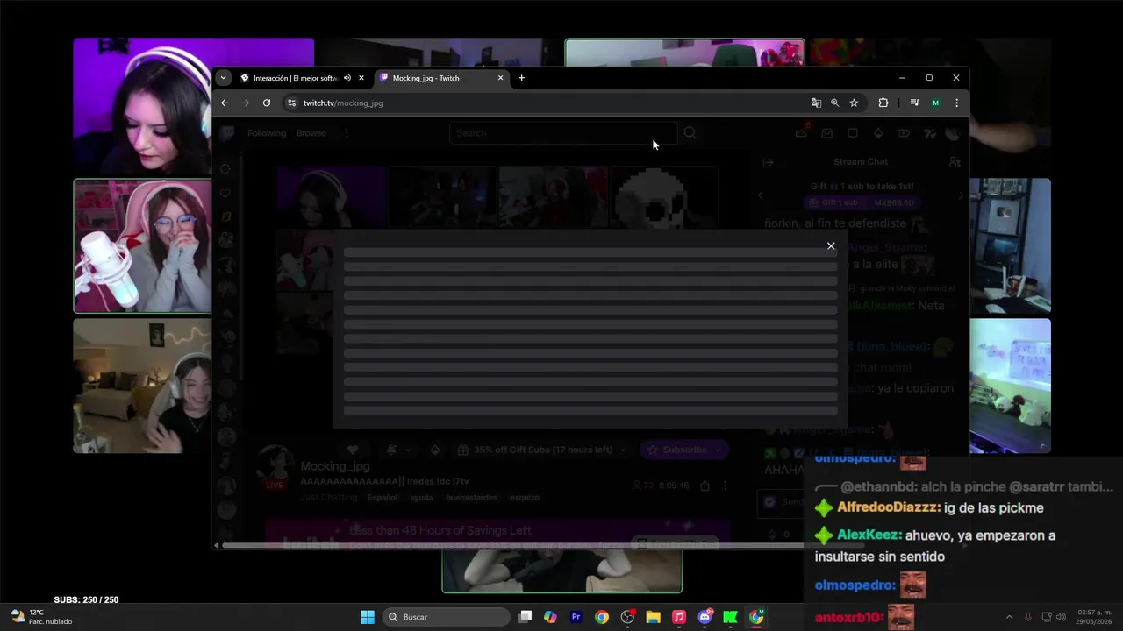This screenshot has width=1123, height=631.
Task: Open Discord from the taskbar
Action: (x=705, y=617)
